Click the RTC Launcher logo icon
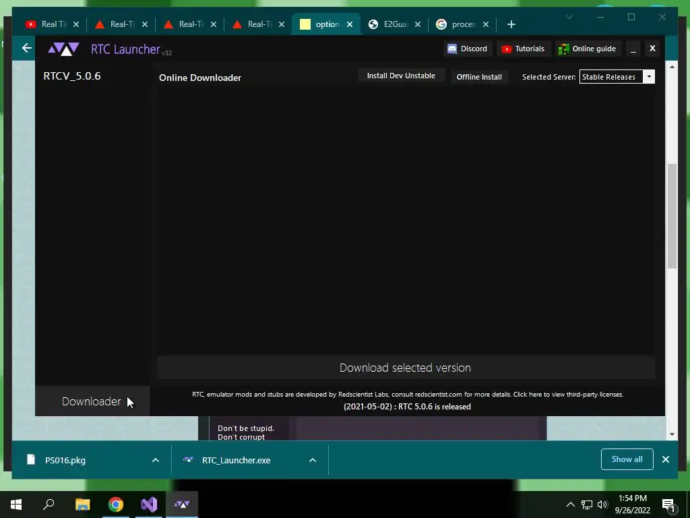This screenshot has height=518, width=690. [x=63, y=49]
